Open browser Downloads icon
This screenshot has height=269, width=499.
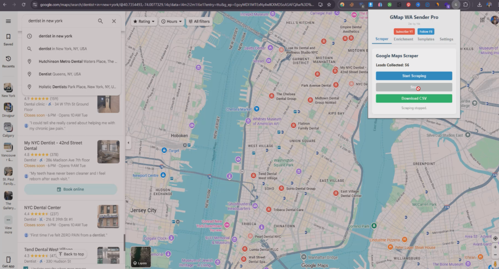(480, 4)
